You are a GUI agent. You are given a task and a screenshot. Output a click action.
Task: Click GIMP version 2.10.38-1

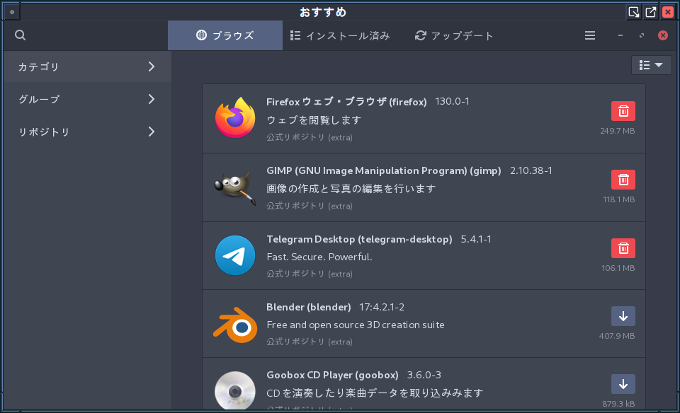(x=531, y=170)
